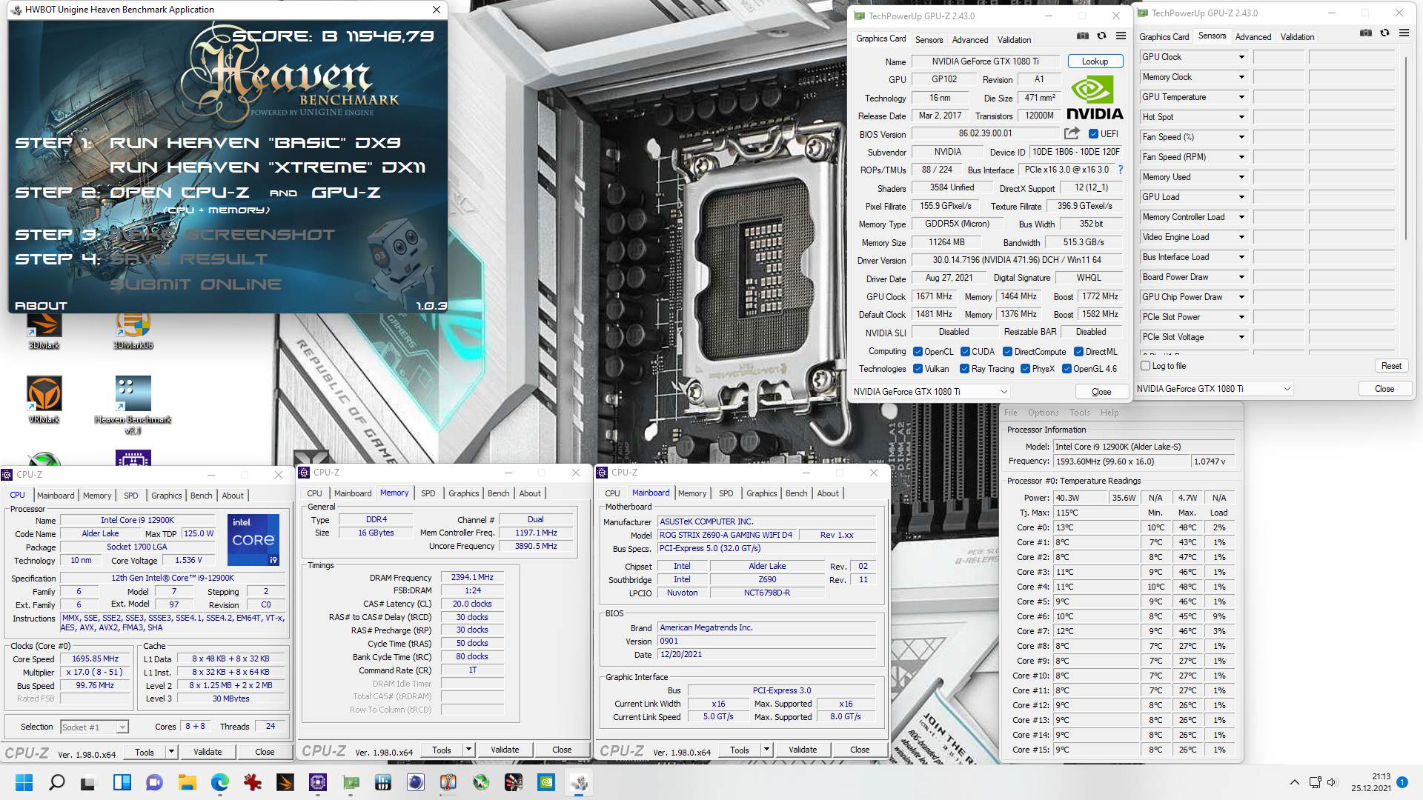Toggle the CUDA checkbox
This screenshot has width=1423, height=800.
[x=965, y=352]
